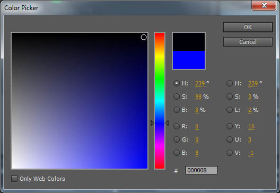
Task: Click the HSB brightness value 3
Action: point(197,110)
